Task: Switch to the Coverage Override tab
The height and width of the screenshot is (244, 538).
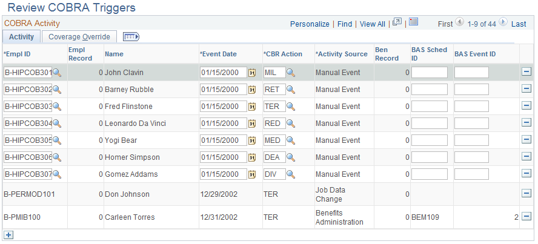Action: (79, 37)
